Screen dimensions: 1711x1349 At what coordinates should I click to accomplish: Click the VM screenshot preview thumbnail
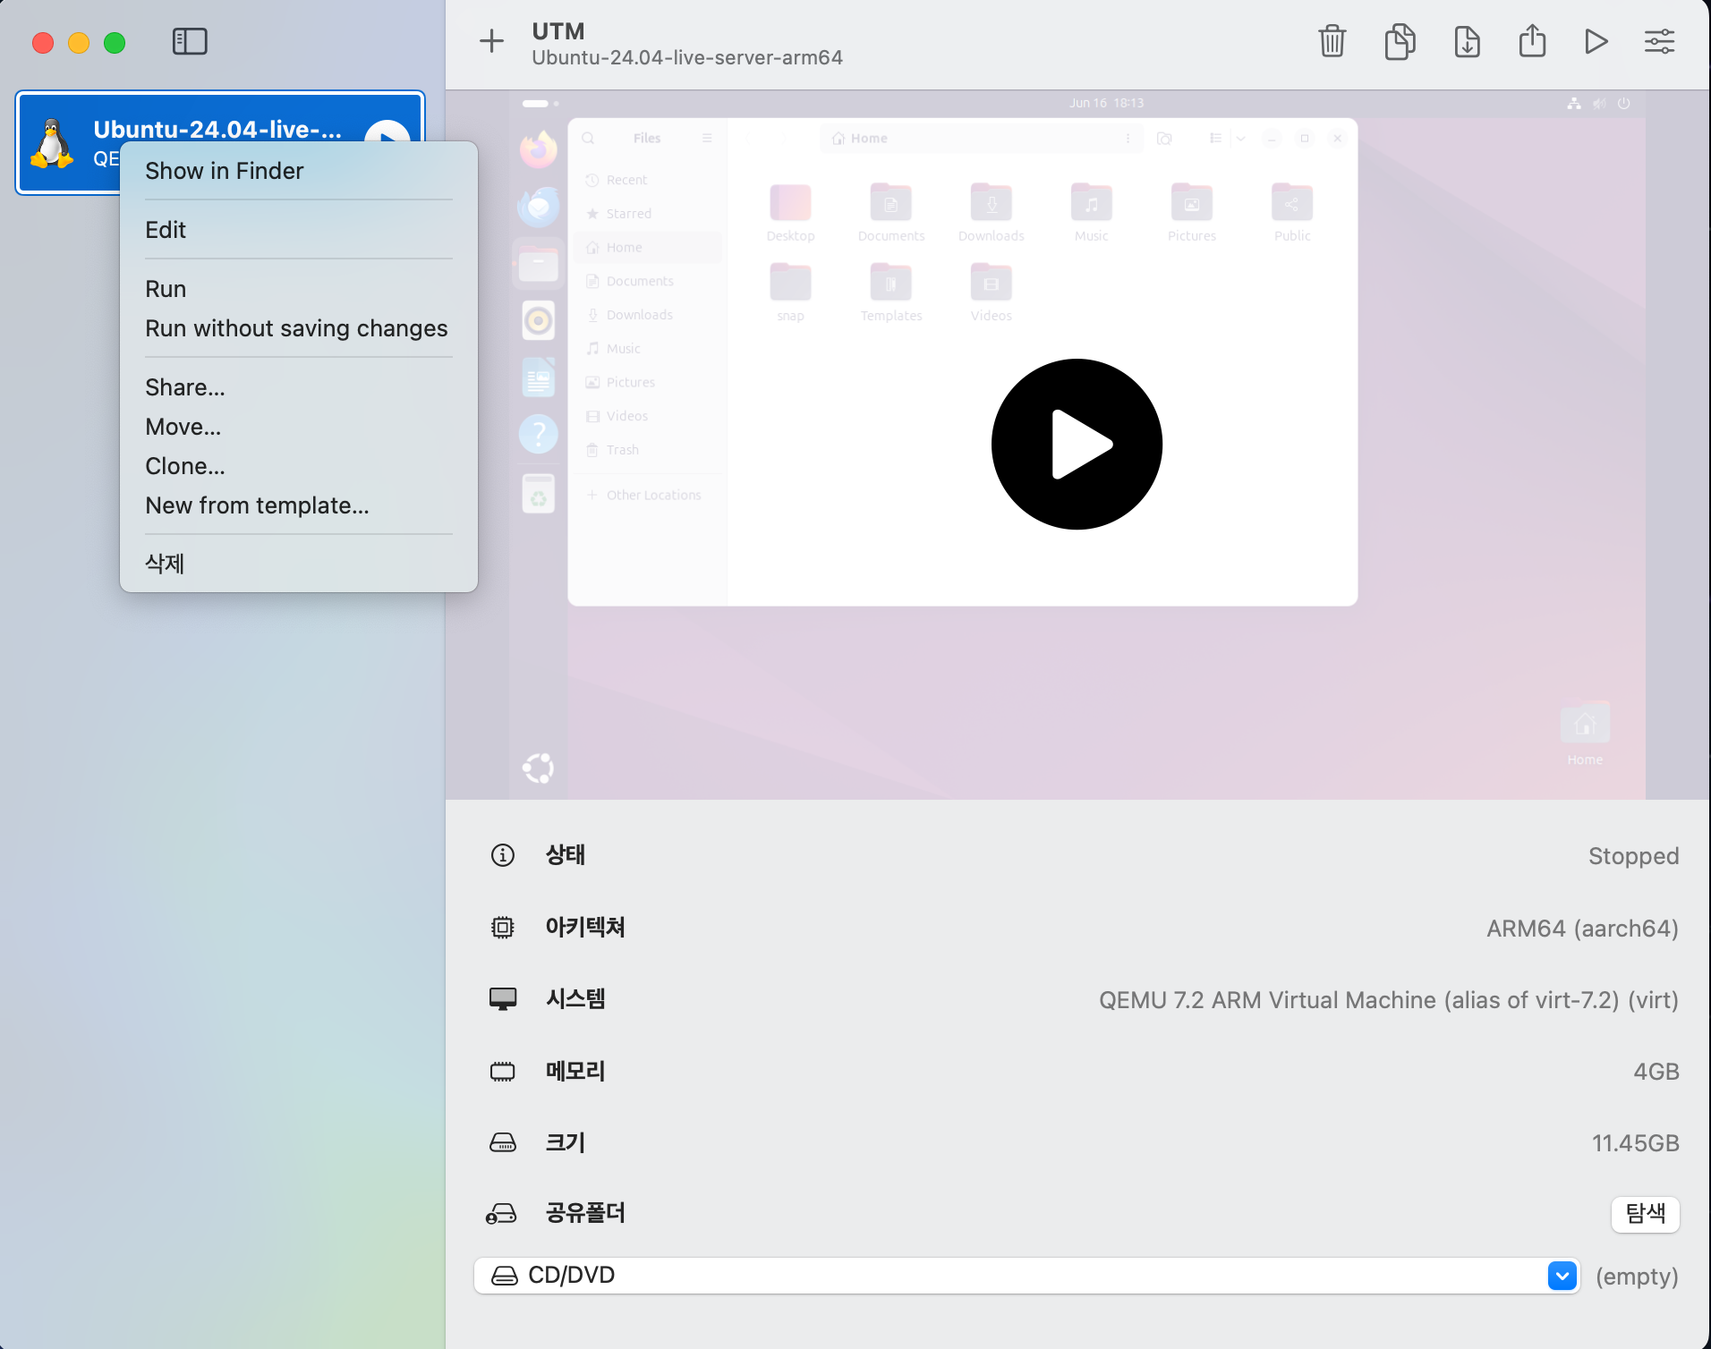(x=1077, y=445)
